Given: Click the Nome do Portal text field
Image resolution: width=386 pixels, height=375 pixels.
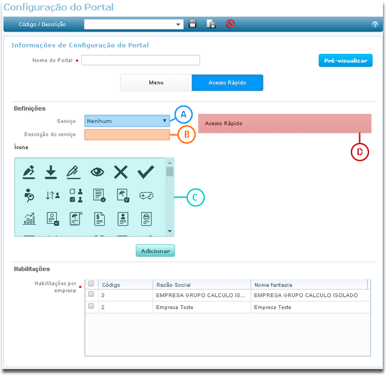Looking at the screenshot, I should (x=141, y=60).
